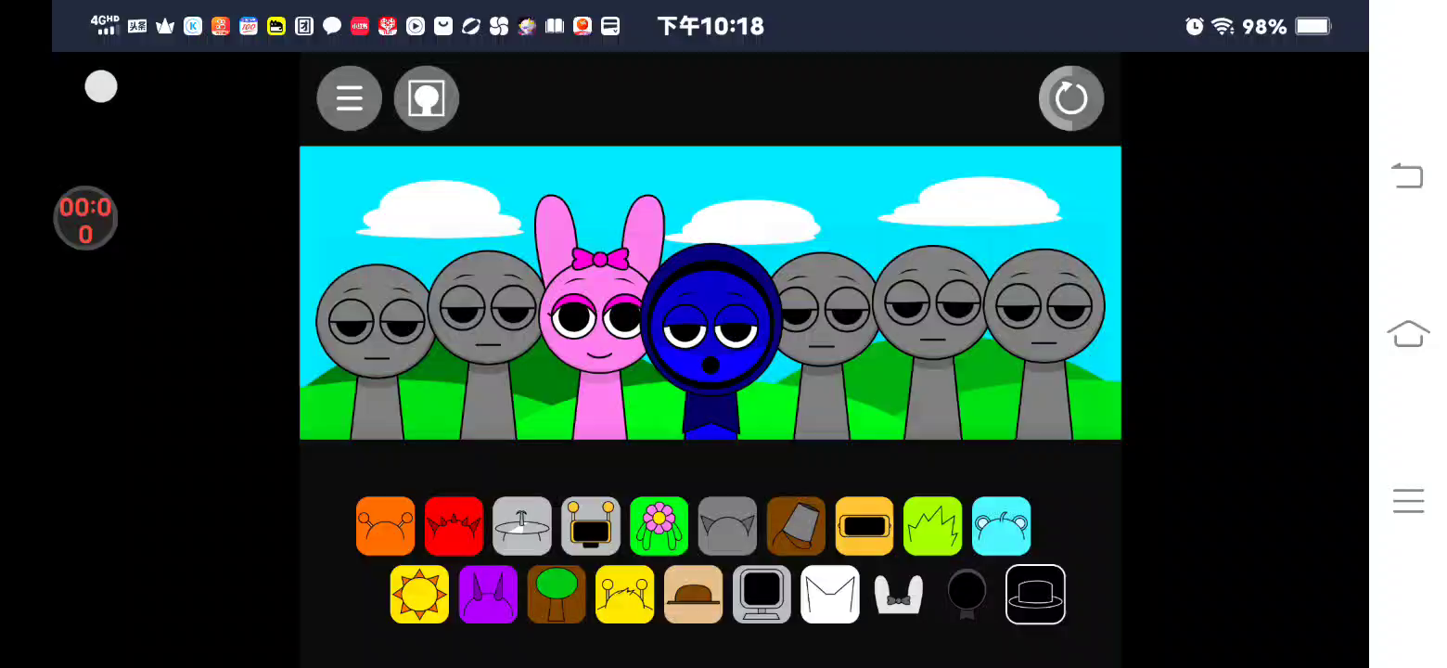Pick the green tree character icon
The image size is (1447, 668).
[x=557, y=595]
